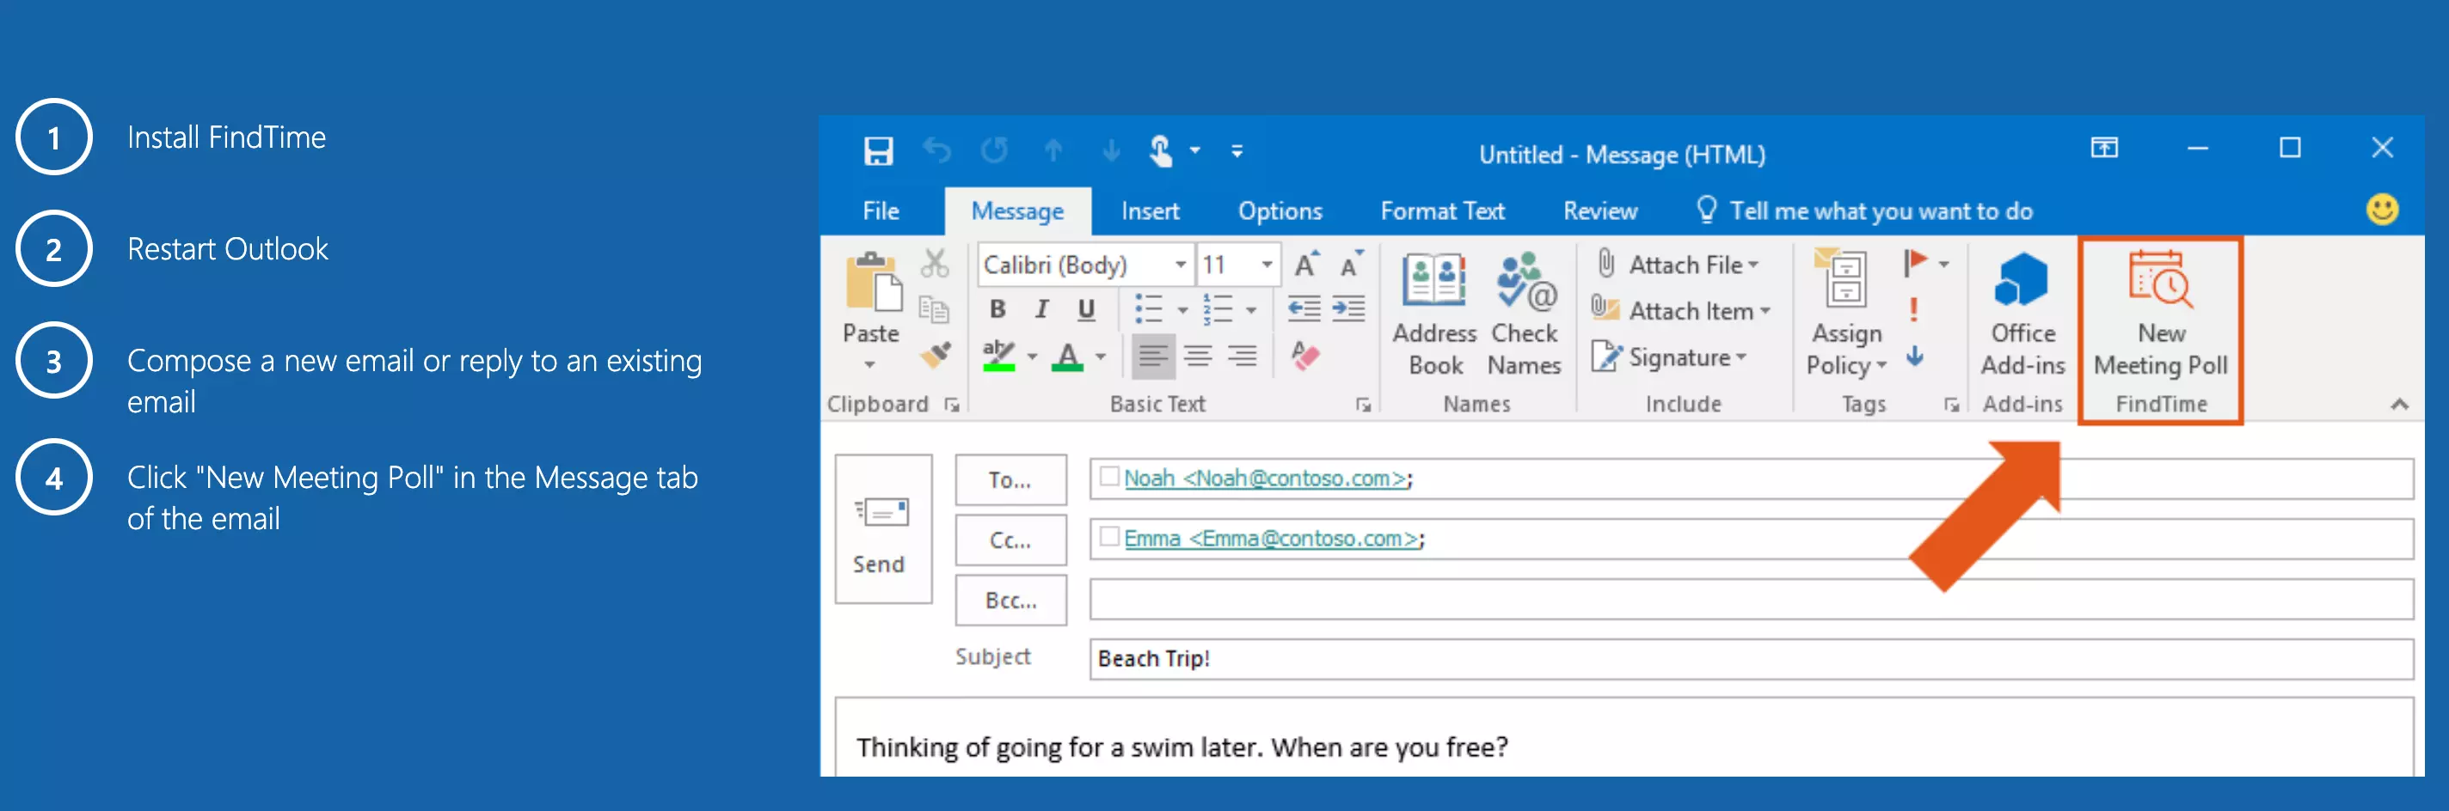Send the email

(x=882, y=529)
